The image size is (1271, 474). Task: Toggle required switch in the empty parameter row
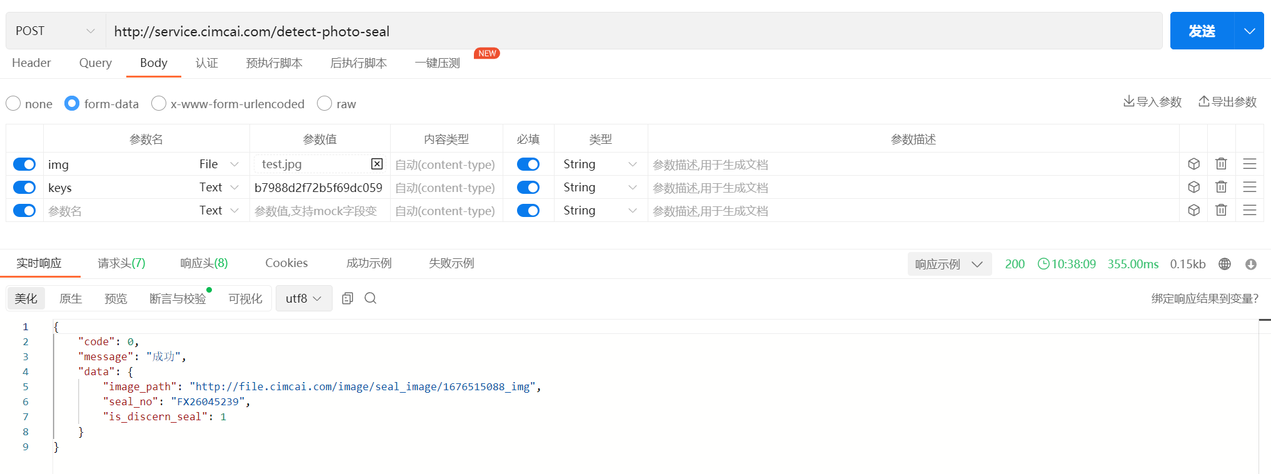pyautogui.click(x=528, y=210)
